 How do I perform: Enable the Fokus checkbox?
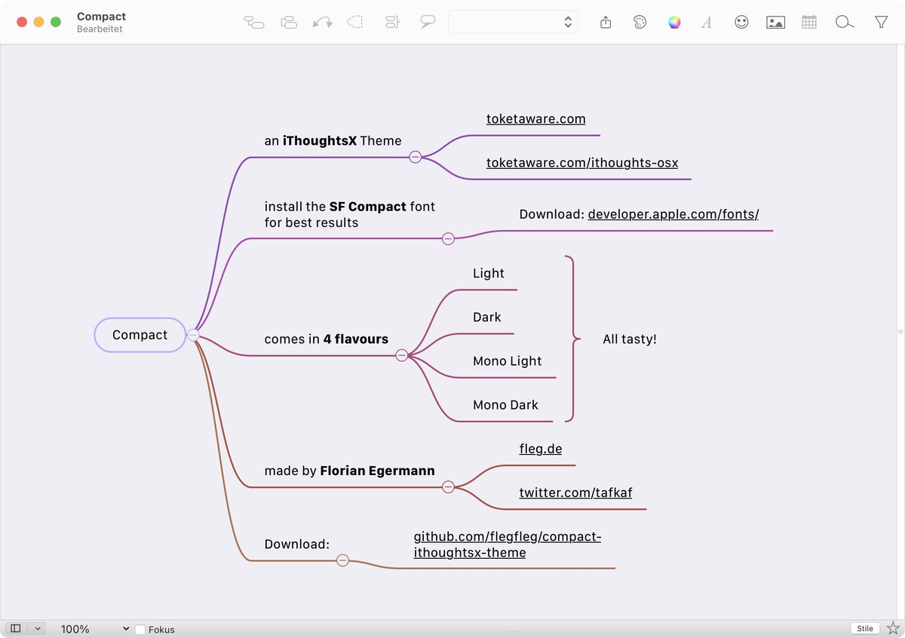pyautogui.click(x=140, y=630)
